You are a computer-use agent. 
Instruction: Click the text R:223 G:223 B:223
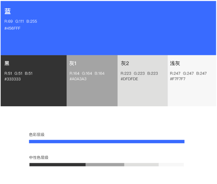click(139, 73)
